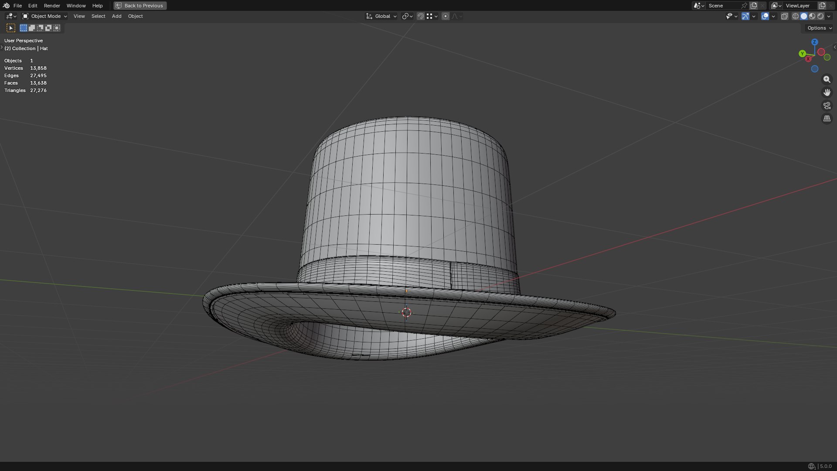Click the 5.0.0 version text

(826, 466)
